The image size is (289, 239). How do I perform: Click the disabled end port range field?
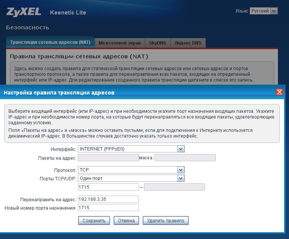point(174,187)
